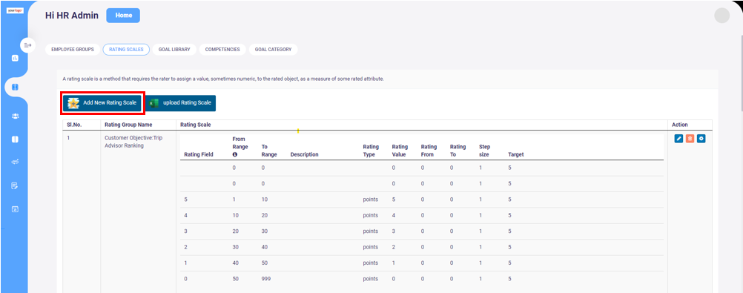Click the your logo image in corner
Image resolution: width=743 pixels, height=293 pixels.
(x=15, y=10)
